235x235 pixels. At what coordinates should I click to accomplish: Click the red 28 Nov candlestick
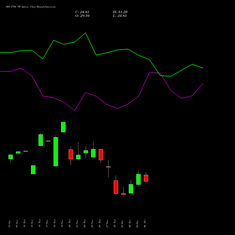pos(116,187)
